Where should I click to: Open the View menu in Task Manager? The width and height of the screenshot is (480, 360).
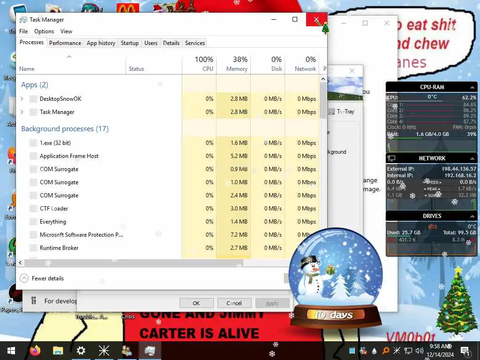tap(66, 31)
